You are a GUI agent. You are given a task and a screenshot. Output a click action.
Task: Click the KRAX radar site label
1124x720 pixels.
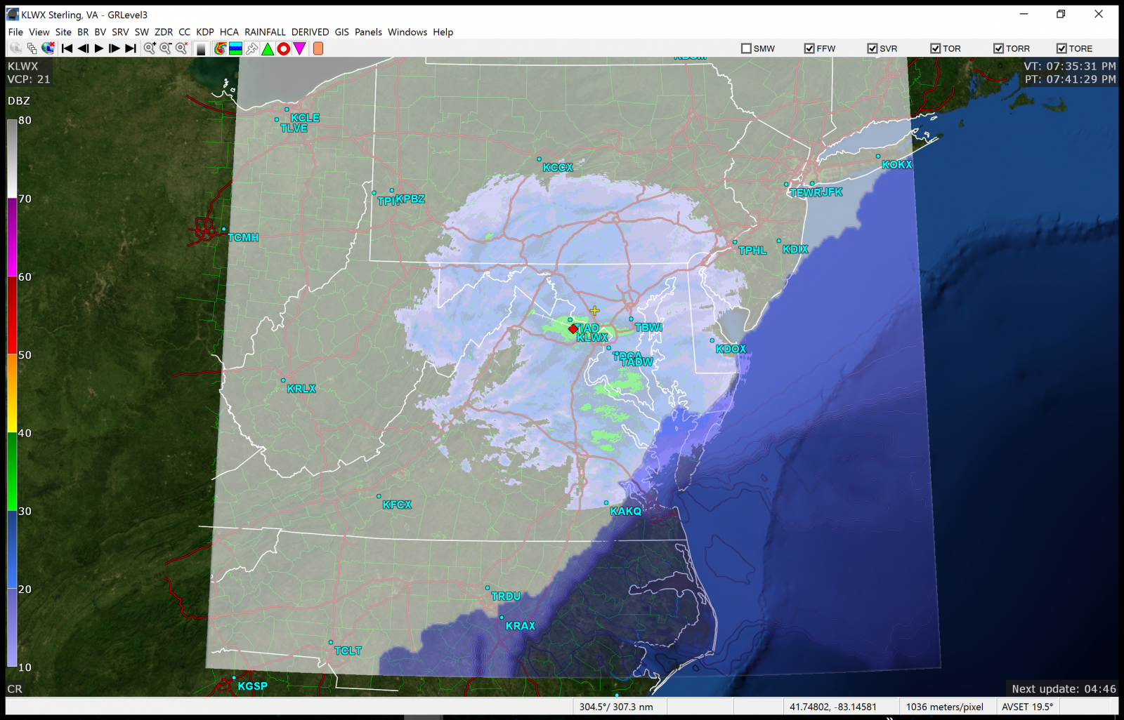(x=521, y=626)
